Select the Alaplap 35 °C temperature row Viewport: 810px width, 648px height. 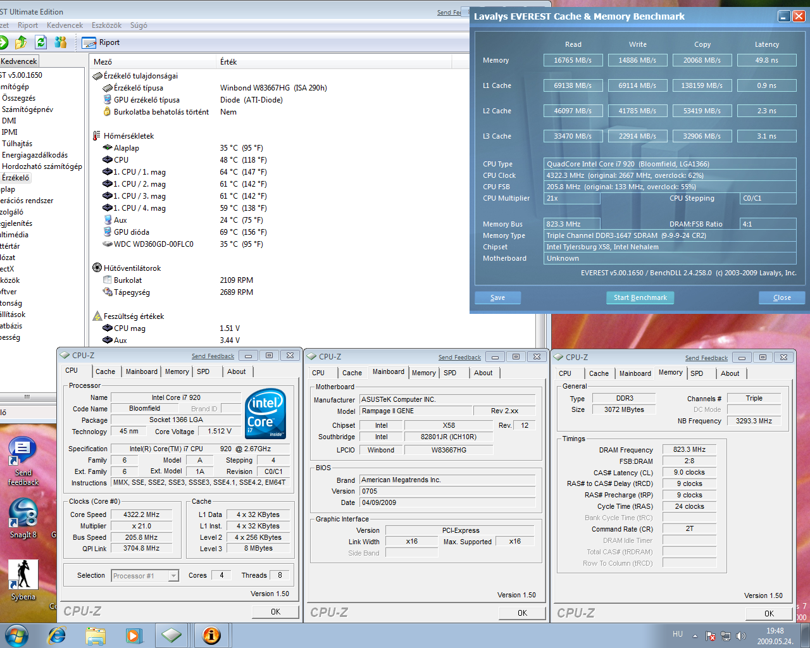pos(184,148)
